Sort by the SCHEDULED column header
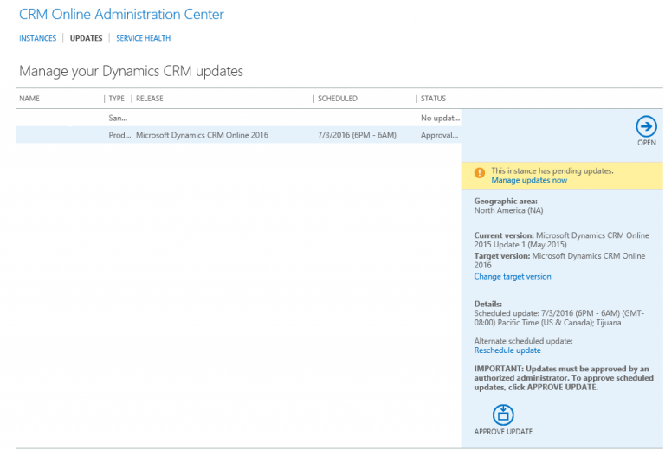This screenshot has width=665, height=450. pos(338,99)
